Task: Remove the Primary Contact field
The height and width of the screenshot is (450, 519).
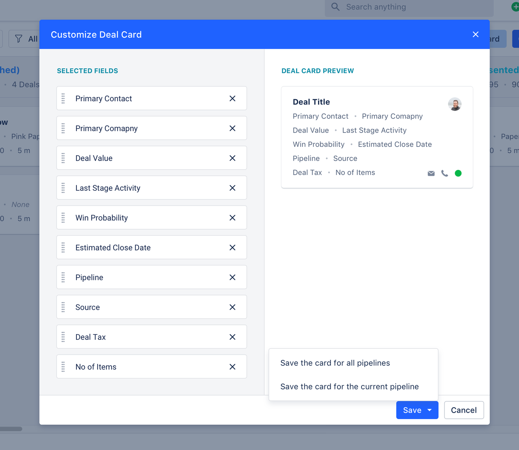Action: point(232,98)
